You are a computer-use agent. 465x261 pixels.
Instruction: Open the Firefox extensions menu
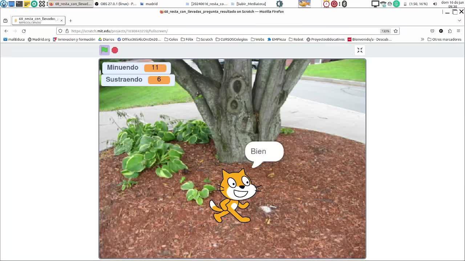pos(450,31)
